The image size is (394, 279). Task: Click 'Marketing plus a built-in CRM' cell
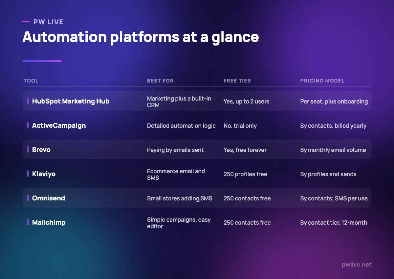[x=179, y=102]
